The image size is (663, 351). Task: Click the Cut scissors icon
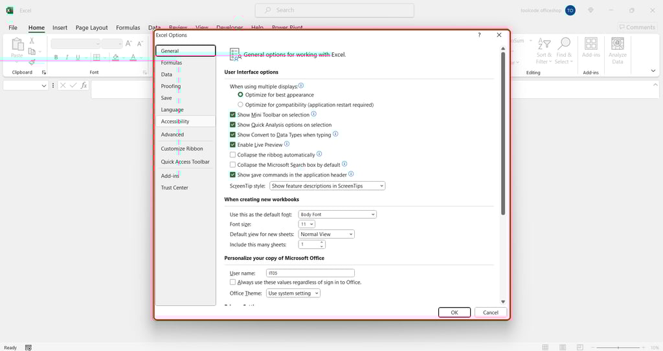point(32,41)
